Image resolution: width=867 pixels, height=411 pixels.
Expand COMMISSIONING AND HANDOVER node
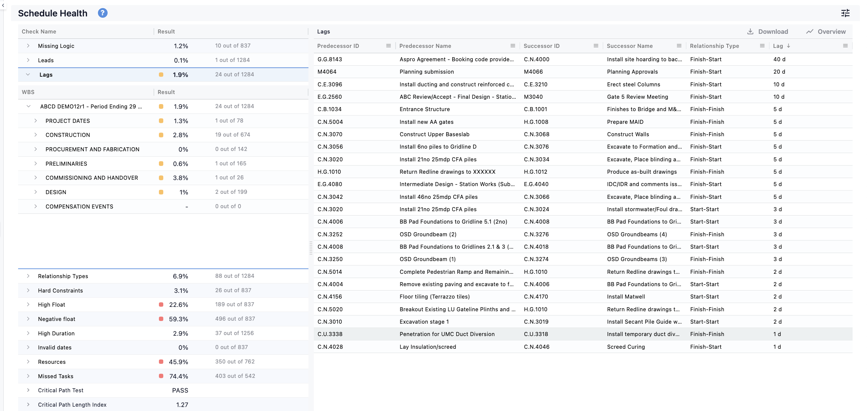[36, 178]
